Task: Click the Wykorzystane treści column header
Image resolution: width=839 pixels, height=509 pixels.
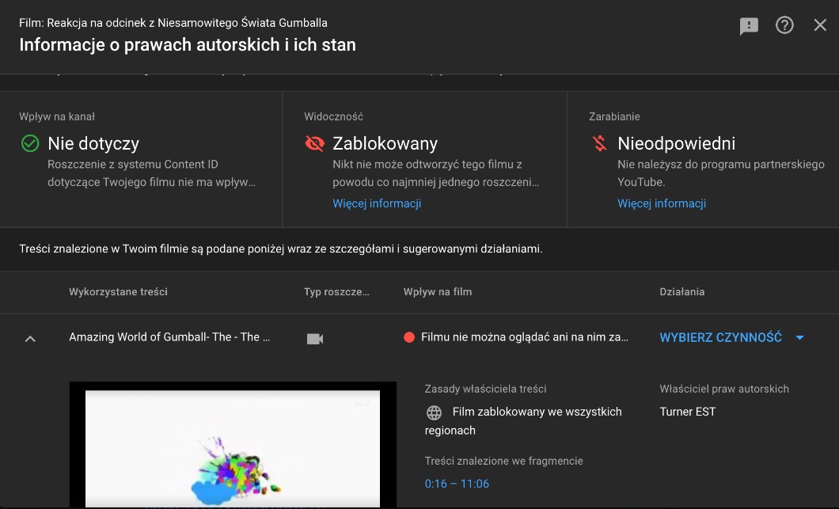Action: [118, 291]
